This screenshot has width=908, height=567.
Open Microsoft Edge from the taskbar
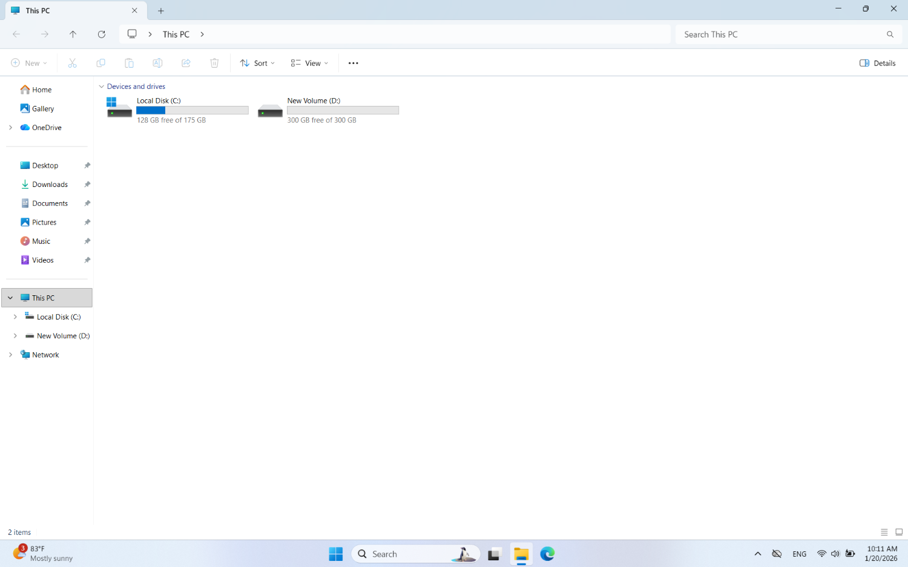547,554
